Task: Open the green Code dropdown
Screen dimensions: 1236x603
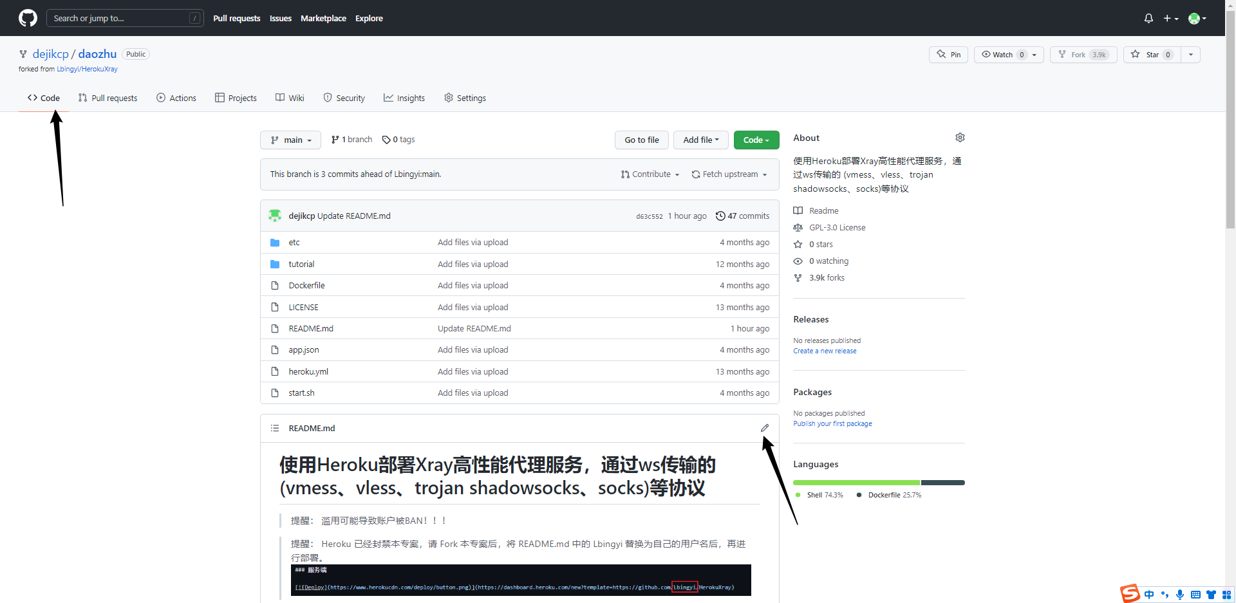Action: click(x=756, y=140)
